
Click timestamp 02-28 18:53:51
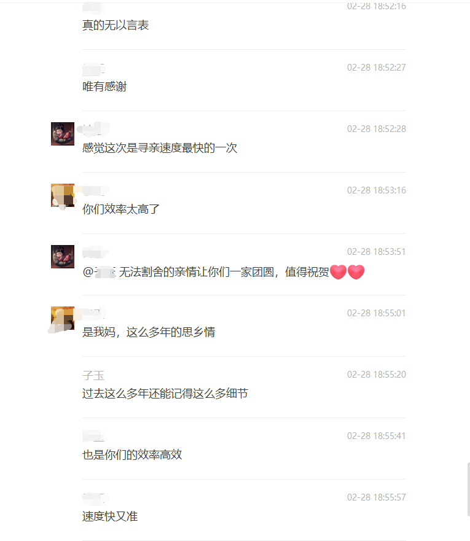tap(377, 252)
